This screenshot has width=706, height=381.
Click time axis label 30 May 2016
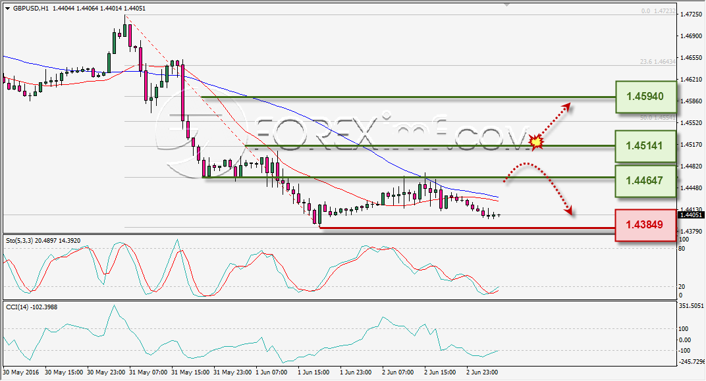(x=20, y=372)
